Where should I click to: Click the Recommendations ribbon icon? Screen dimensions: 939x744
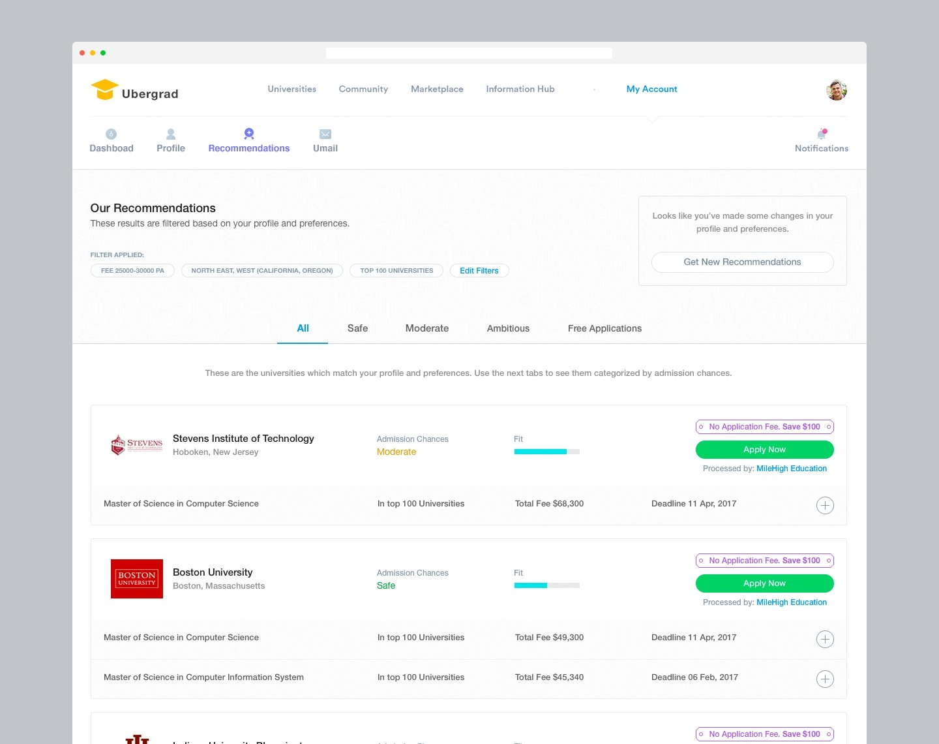249,134
